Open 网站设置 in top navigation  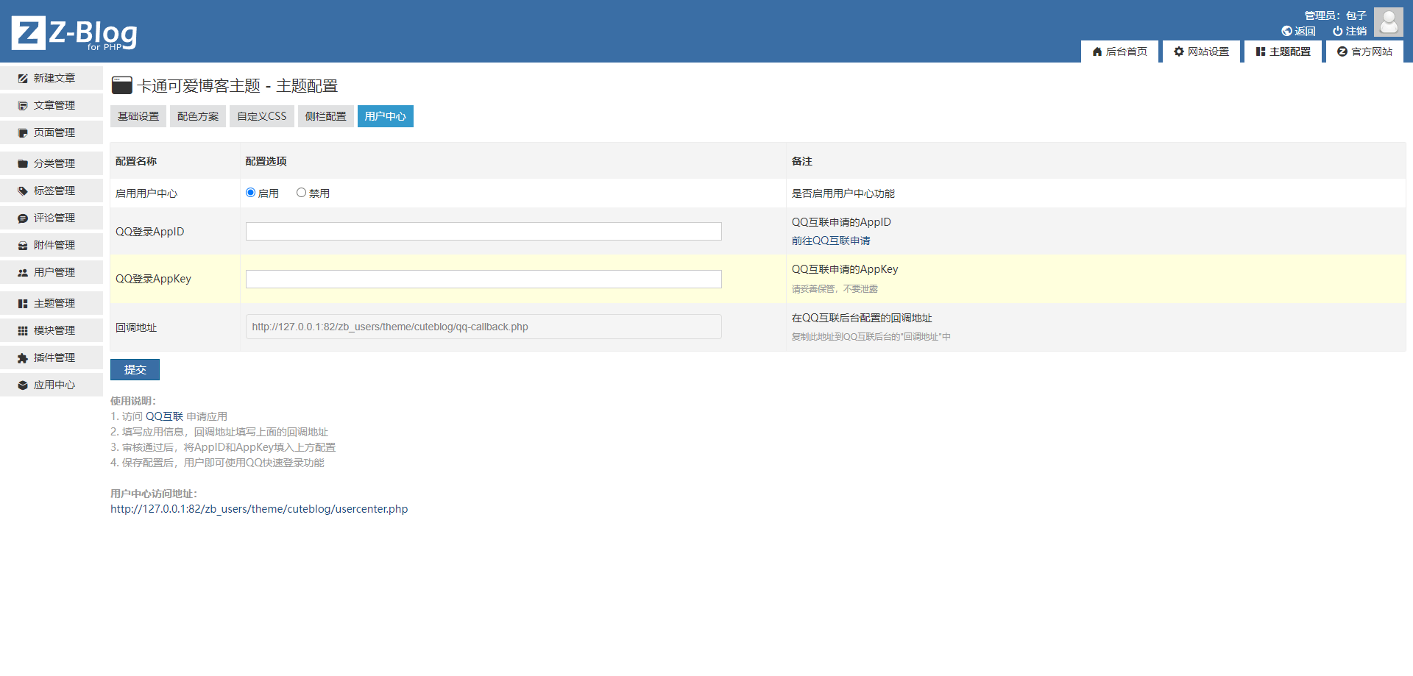(1201, 51)
